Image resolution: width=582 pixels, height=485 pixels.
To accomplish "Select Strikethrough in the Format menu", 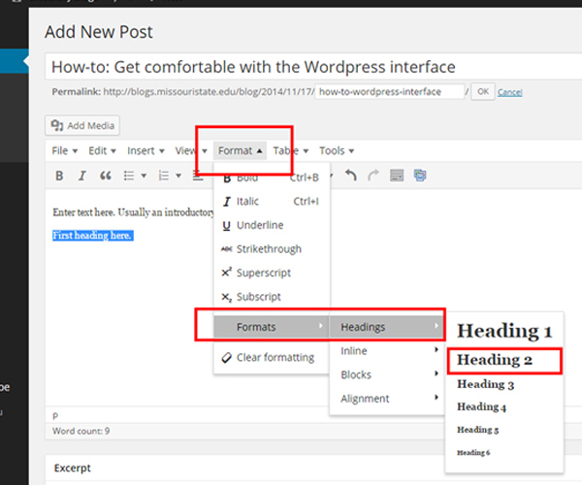I will tap(268, 249).
